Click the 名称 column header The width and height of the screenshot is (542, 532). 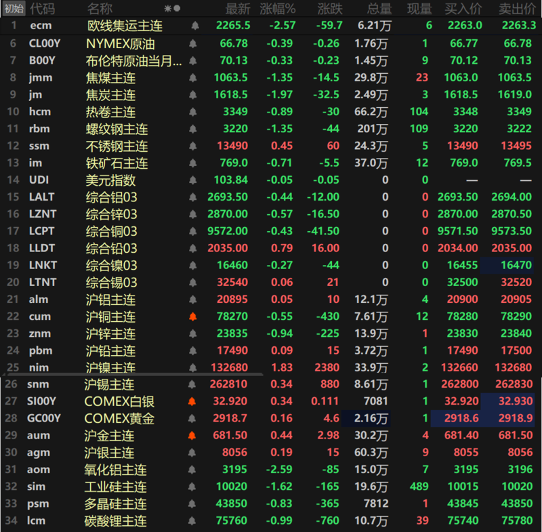[x=100, y=9]
